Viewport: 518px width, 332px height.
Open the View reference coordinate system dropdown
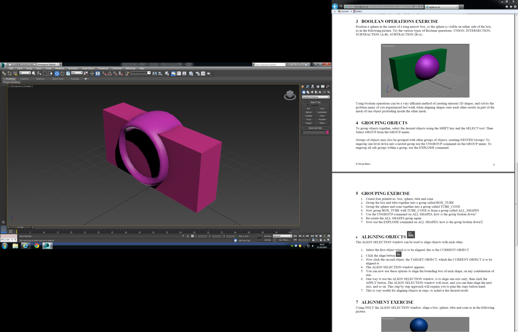point(77,73)
